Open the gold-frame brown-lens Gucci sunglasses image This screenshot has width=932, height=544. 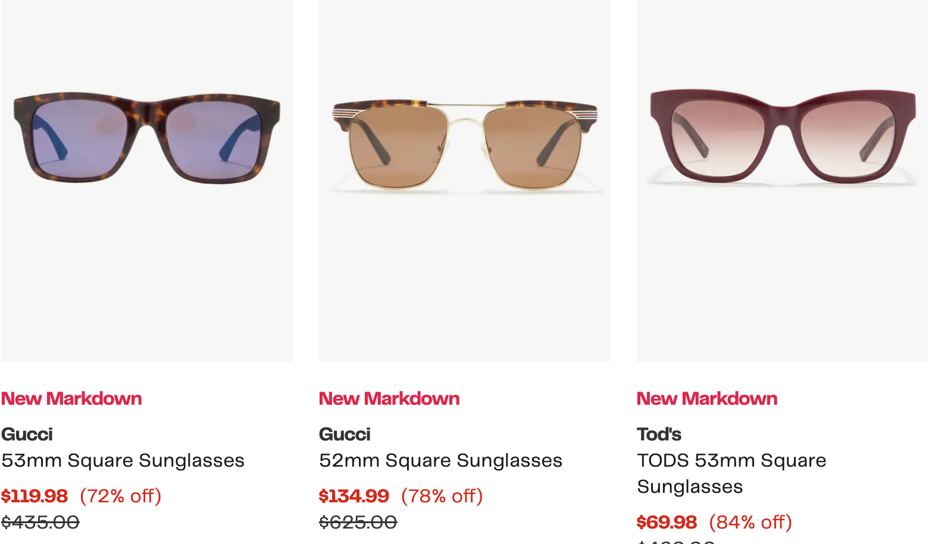[465, 146]
